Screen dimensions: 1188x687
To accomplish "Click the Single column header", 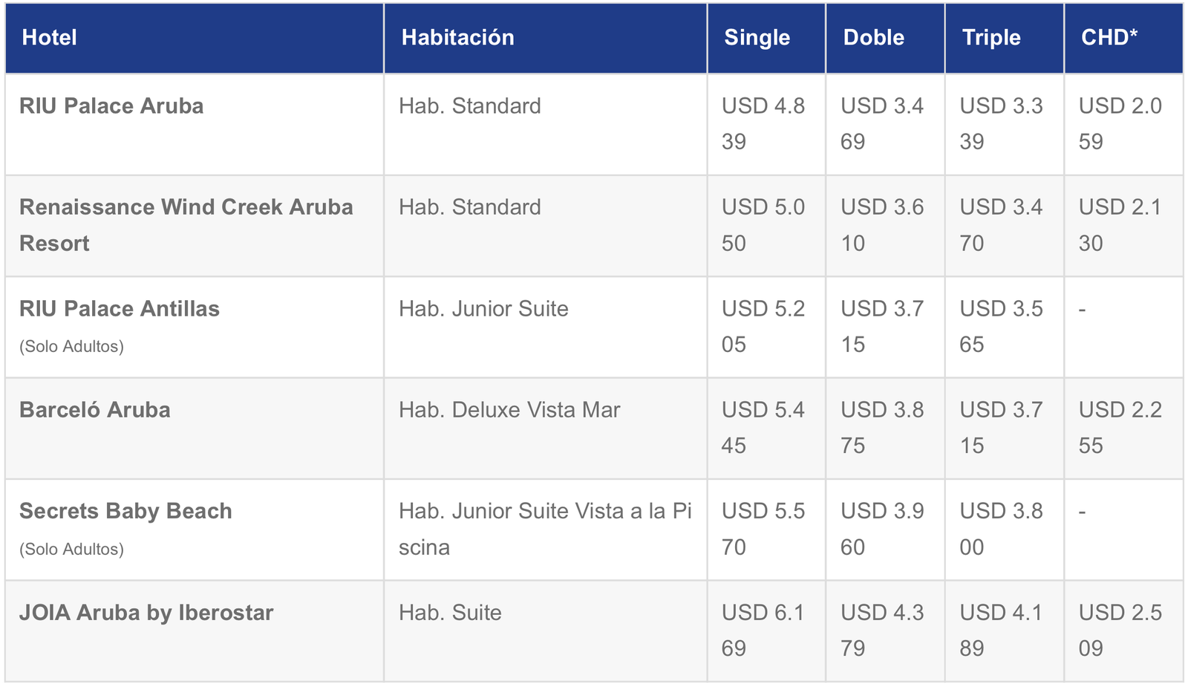I will (x=757, y=38).
